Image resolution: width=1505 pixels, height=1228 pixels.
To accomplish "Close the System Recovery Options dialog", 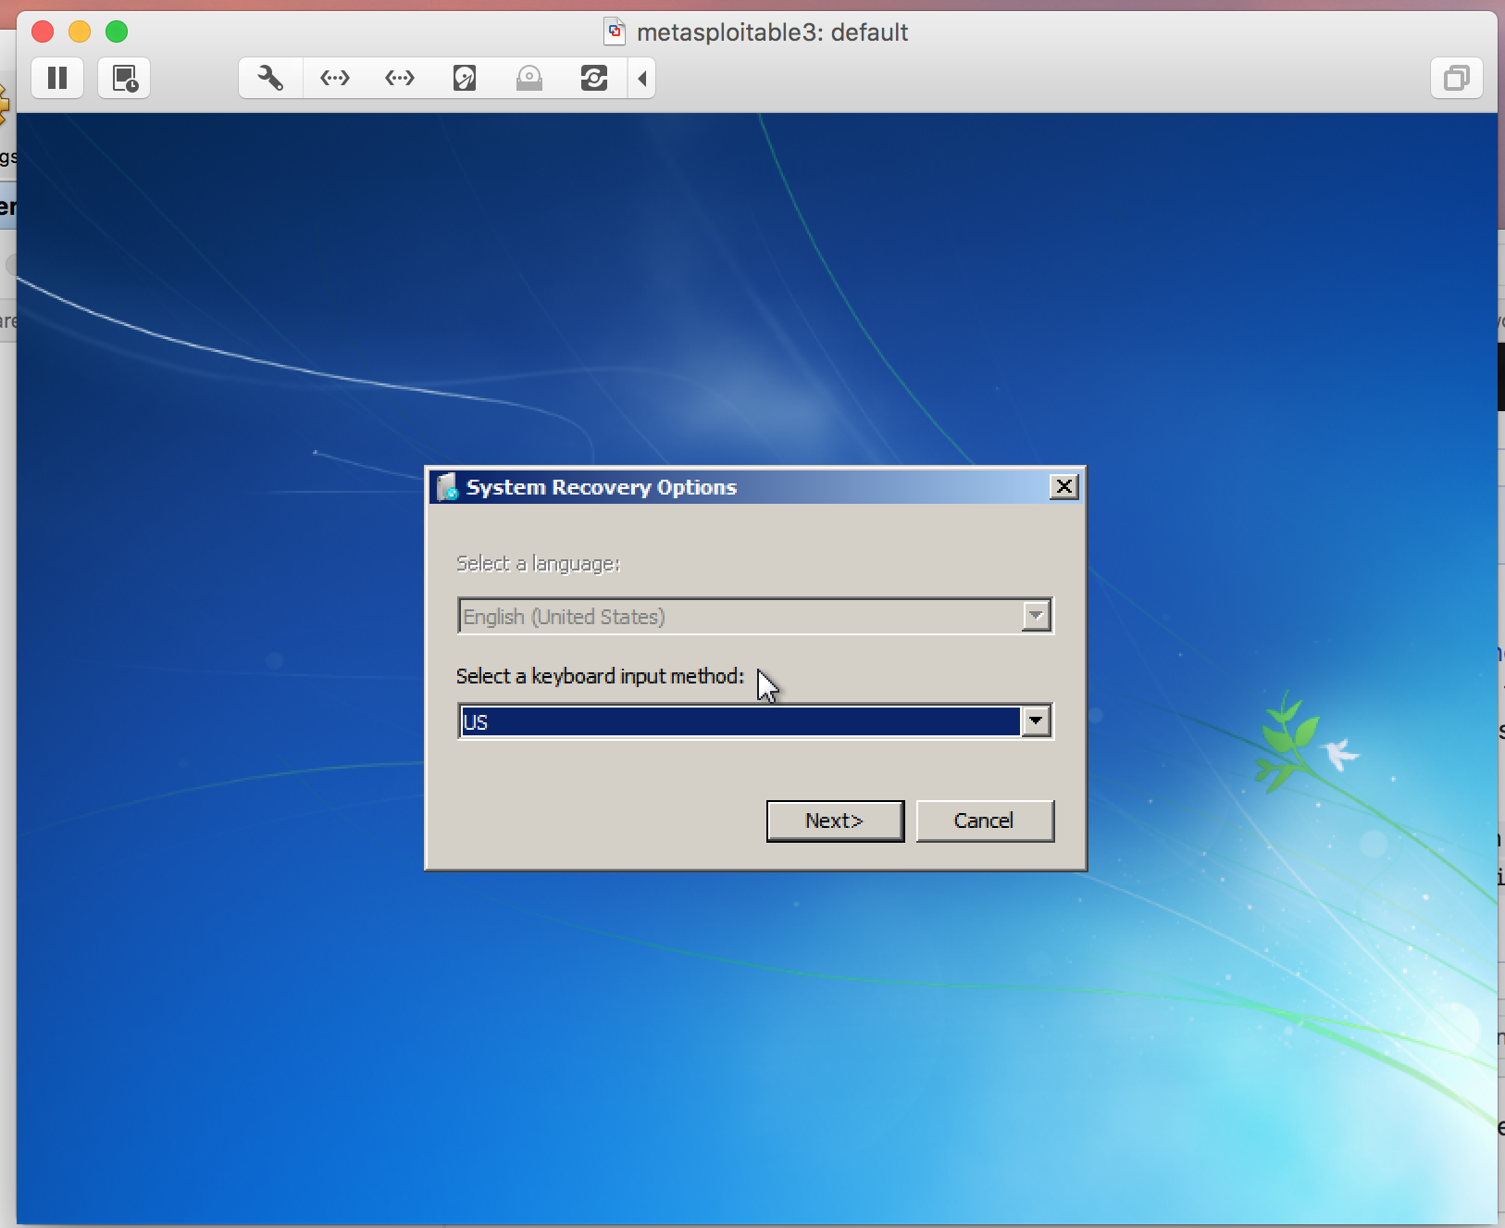I will pos(1064,486).
